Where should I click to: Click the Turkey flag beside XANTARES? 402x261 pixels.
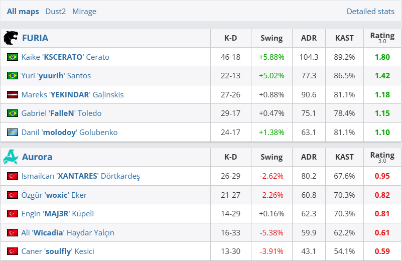(13, 176)
